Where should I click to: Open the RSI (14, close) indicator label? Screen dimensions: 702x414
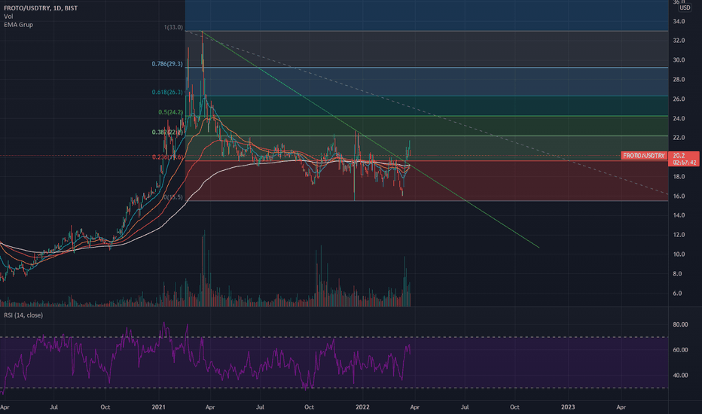pyautogui.click(x=23, y=315)
